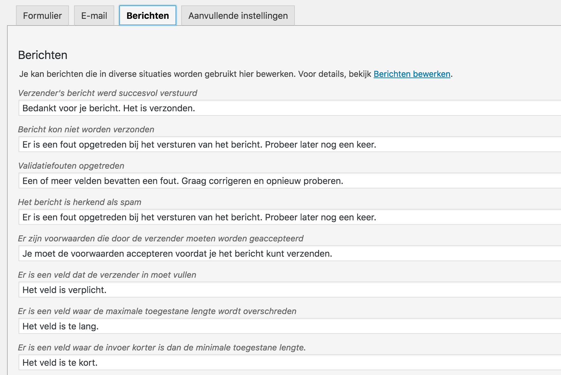Image resolution: width=561 pixels, height=375 pixels.
Task: Click the 'Het bericht is herkend als spam' label
Action: tap(79, 202)
